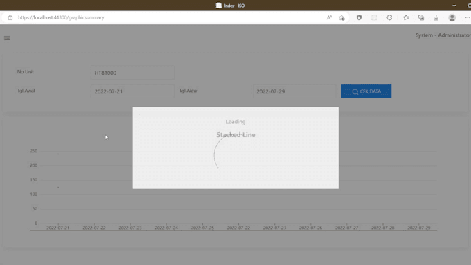View site information lock icon

10,17
